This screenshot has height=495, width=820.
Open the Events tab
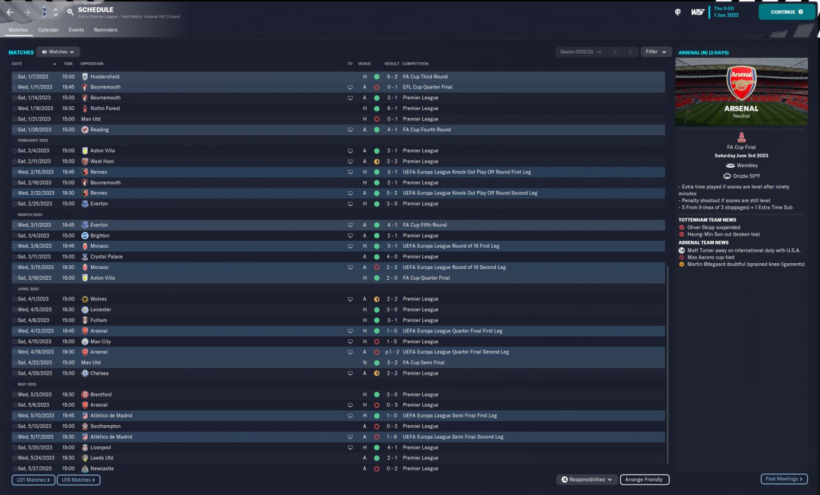[76, 30]
